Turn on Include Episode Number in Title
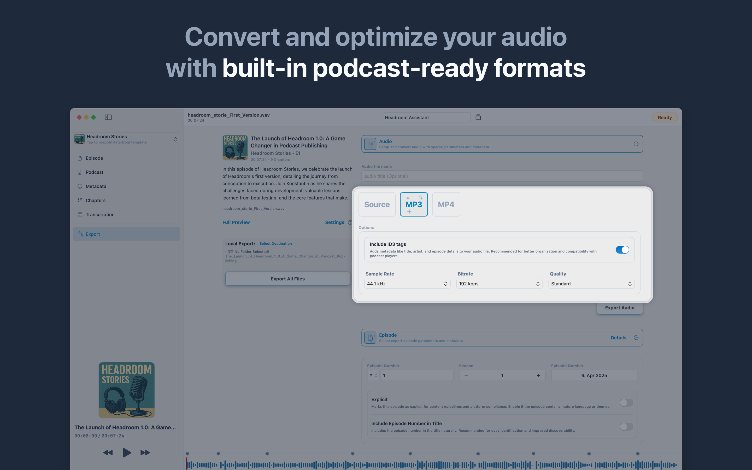The height and width of the screenshot is (470, 752). coord(626,427)
